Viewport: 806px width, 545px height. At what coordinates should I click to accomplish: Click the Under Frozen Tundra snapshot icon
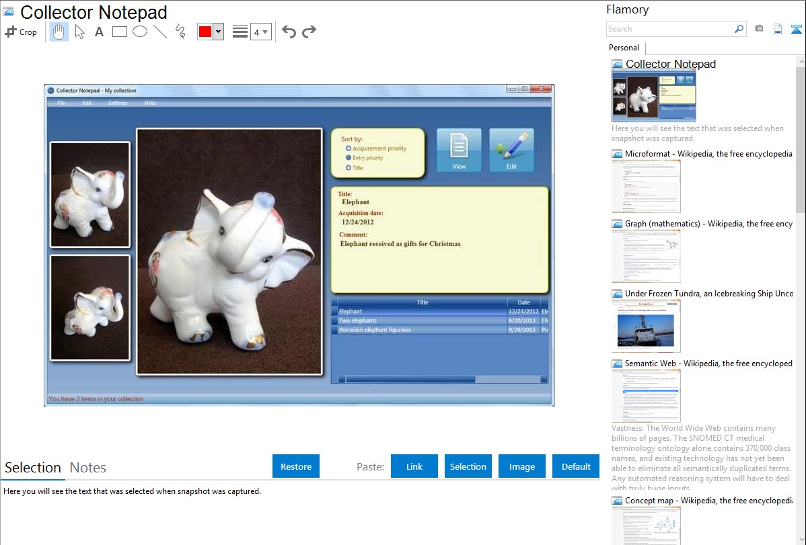pyautogui.click(x=617, y=294)
